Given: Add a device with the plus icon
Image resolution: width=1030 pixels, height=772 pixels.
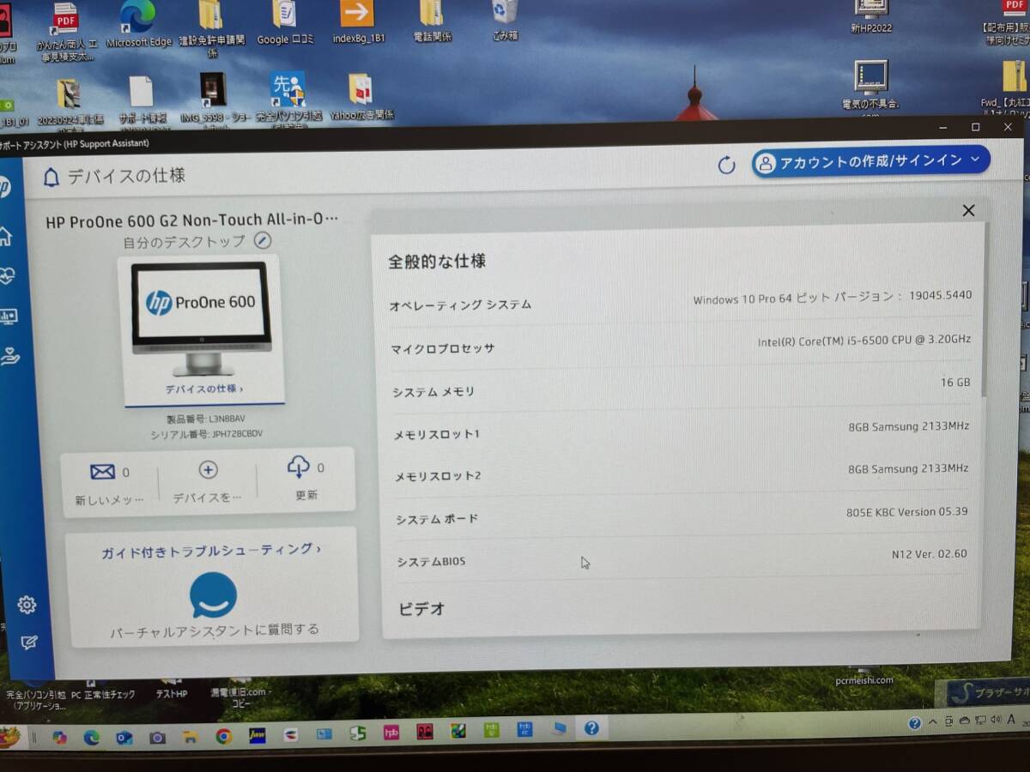Looking at the screenshot, I should [209, 469].
